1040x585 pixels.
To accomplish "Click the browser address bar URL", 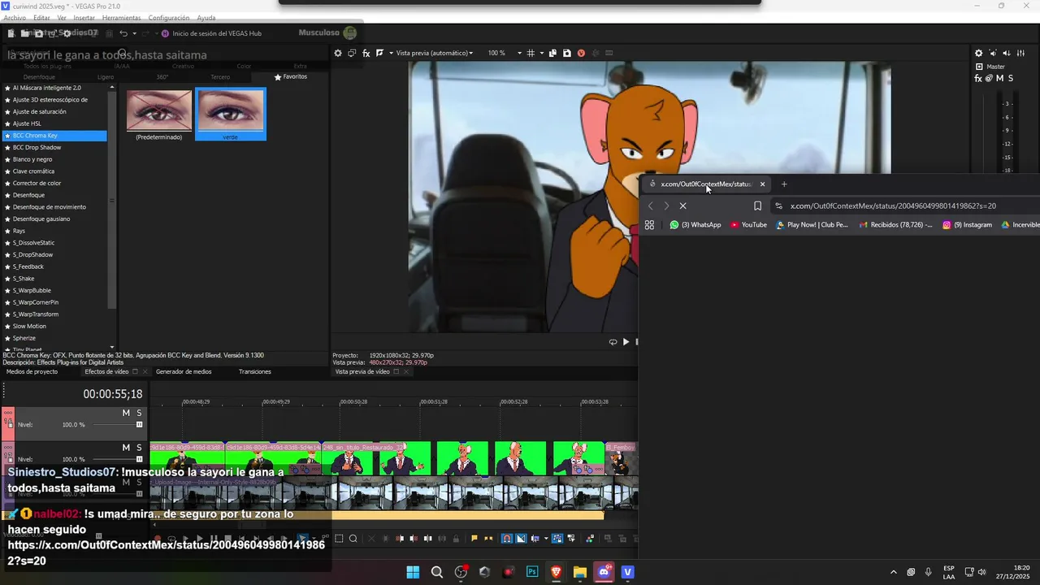I will [x=893, y=206].
